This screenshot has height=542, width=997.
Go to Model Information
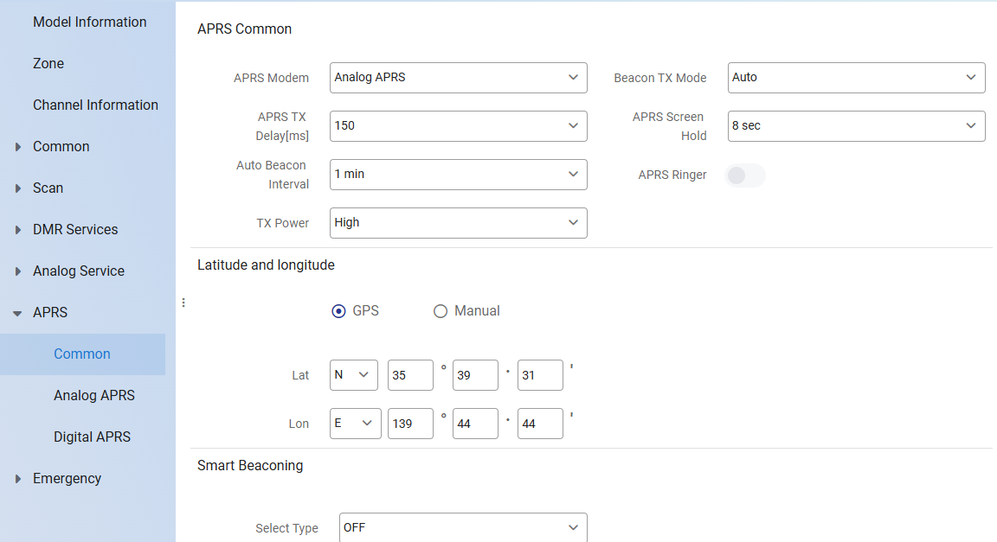(90, 22)
